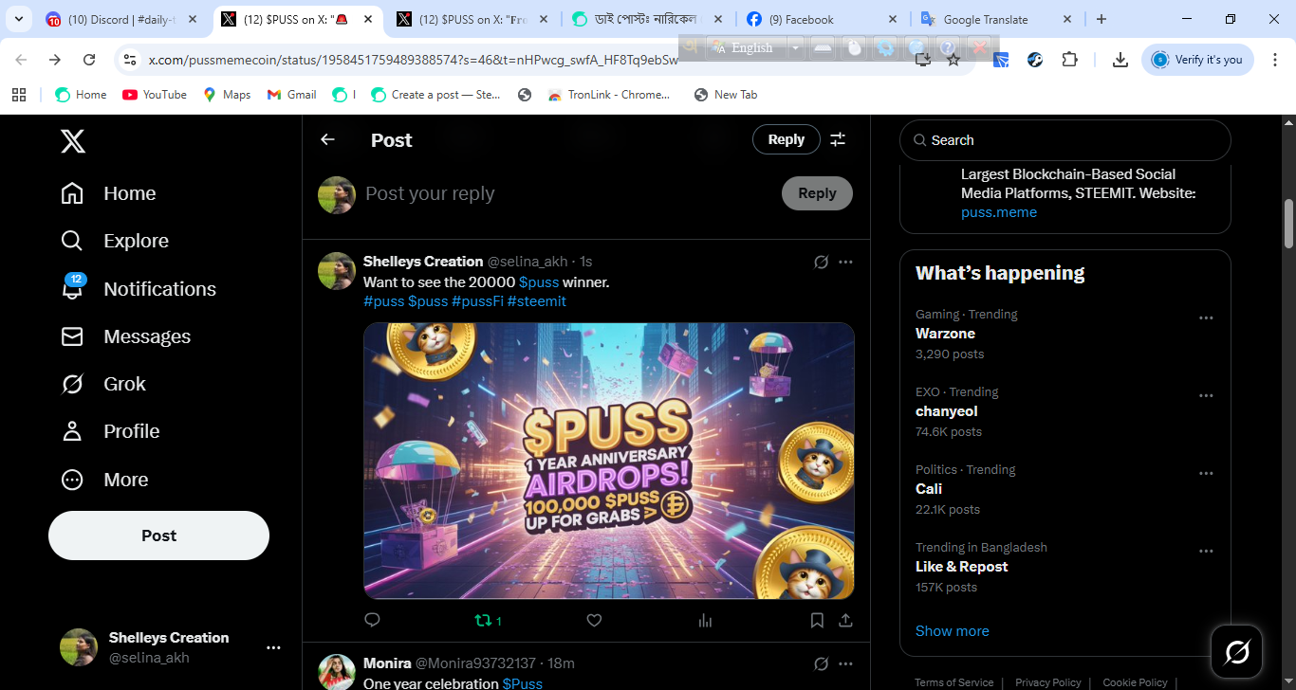Open the puss.meme website link
Screen dimensions: 1296x690
point(999,212)
